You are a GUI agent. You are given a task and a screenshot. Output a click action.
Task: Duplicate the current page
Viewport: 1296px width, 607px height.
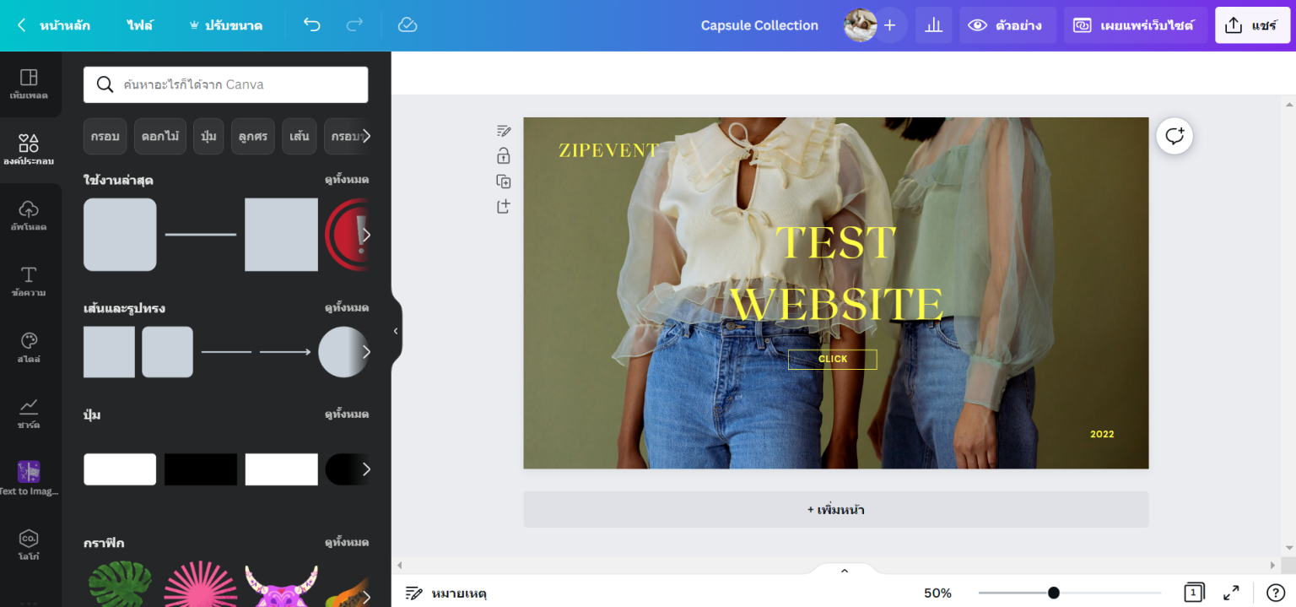[x=503, y=181]
